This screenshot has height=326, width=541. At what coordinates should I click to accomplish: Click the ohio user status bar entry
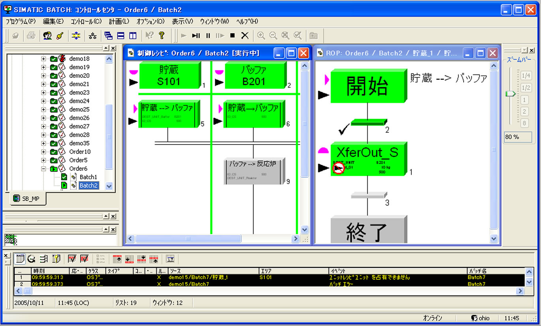(x=481, y=318)
